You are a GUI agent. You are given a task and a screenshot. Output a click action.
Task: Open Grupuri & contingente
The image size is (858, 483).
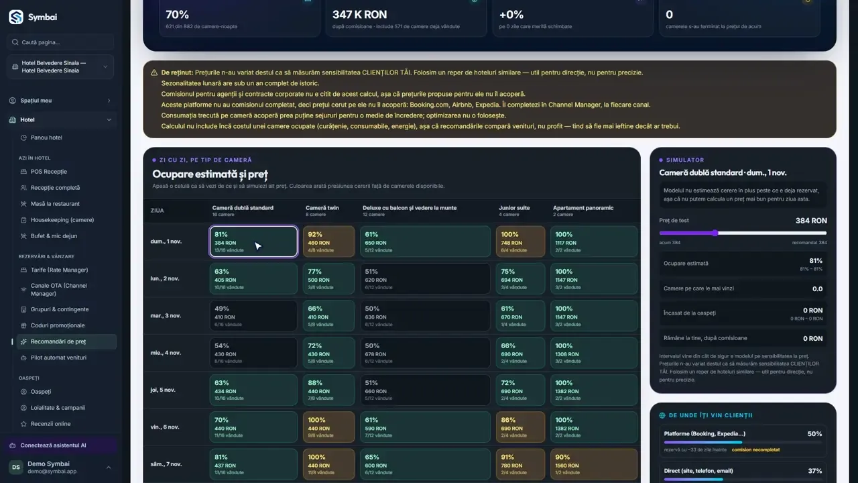tap(60, 309)
